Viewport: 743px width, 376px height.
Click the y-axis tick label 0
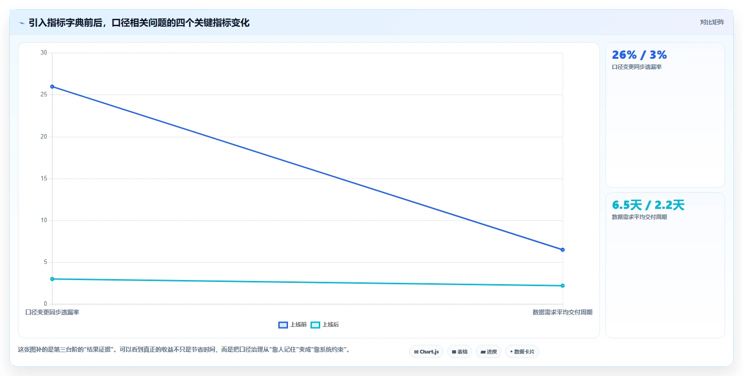click(46, 304)
